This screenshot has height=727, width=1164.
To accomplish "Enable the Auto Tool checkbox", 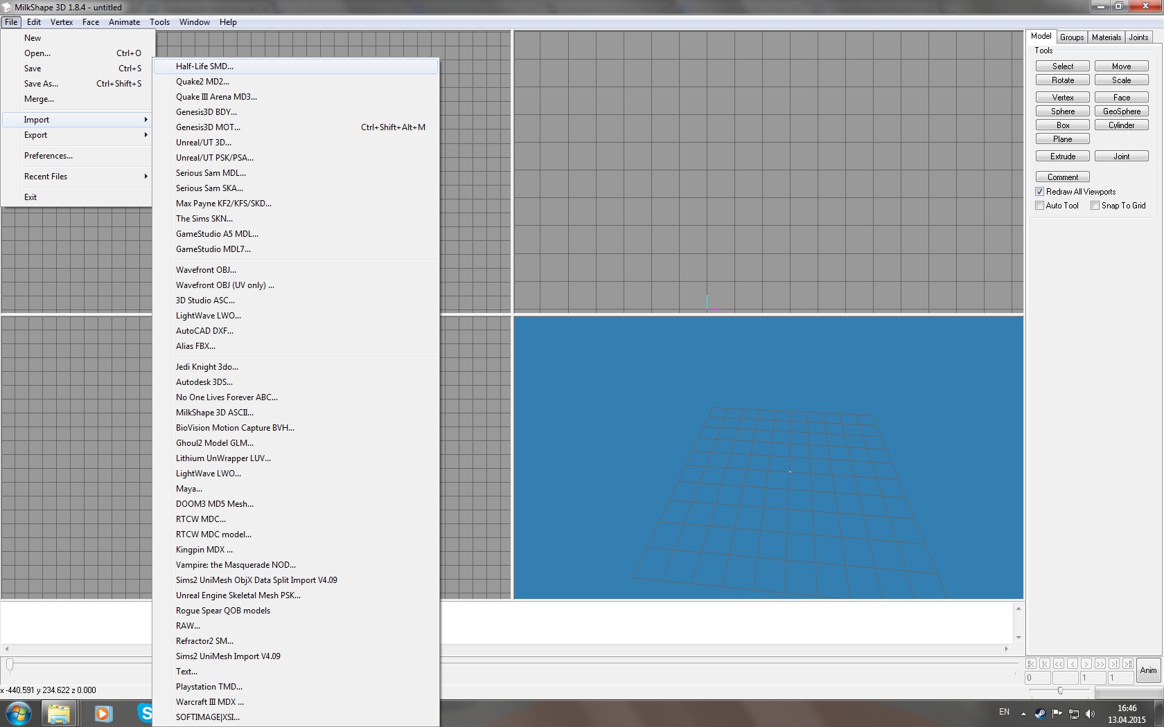I will [1040, 206].
